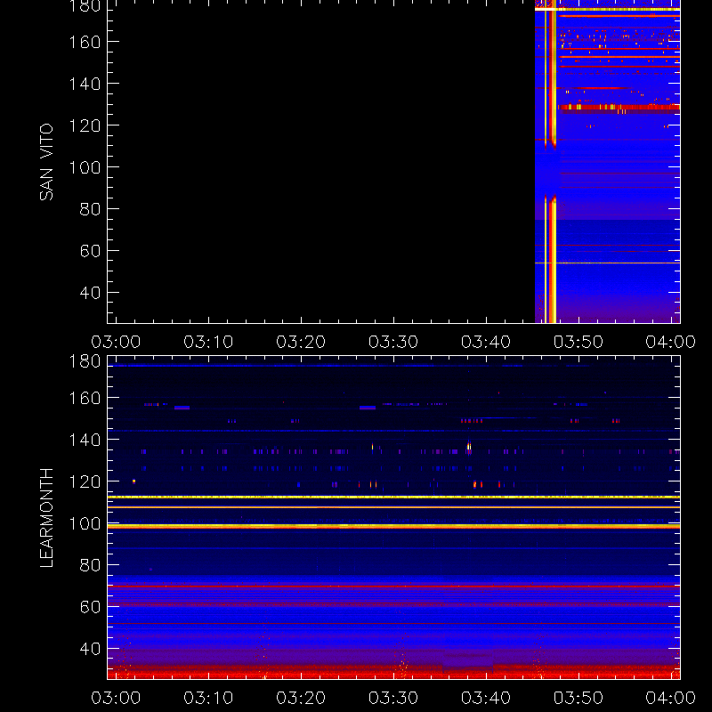Click 03:10 time label under Learmonth plot

point(208,698)
